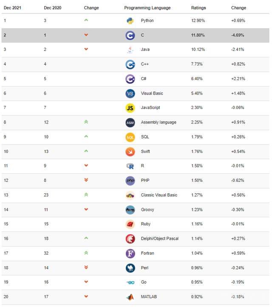Click the Programming Language column header

pyautogui.click(x=147, y=8)
